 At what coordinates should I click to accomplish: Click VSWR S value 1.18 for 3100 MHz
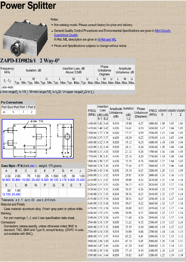point(162,251)
